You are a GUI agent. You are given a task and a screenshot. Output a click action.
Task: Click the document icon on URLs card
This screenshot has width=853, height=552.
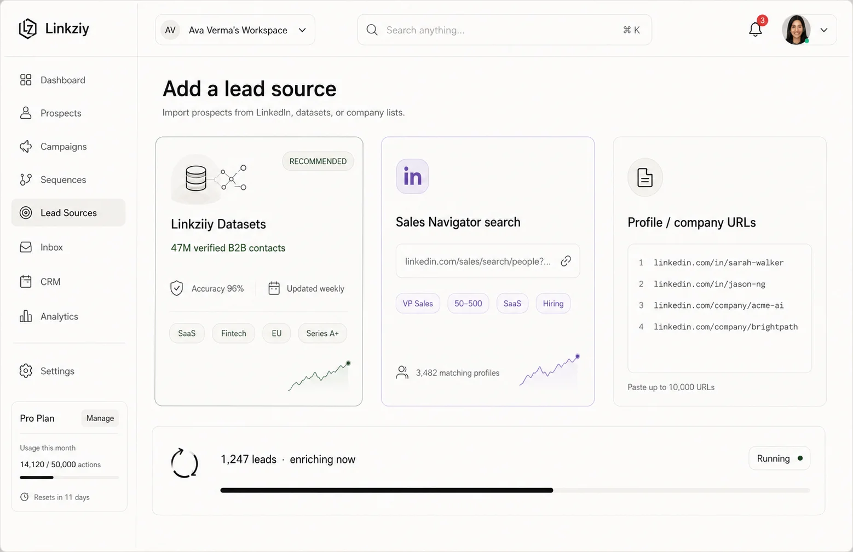click(645, 177)
